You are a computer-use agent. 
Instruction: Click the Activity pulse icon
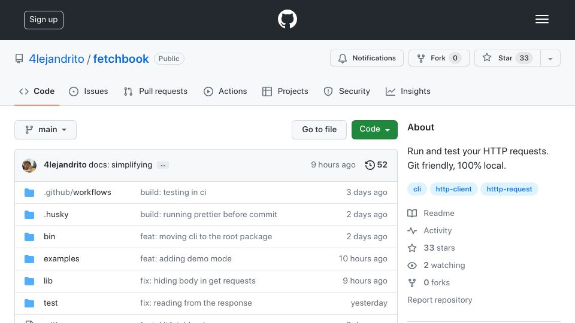pyautogui.click(x=412, y=231)
